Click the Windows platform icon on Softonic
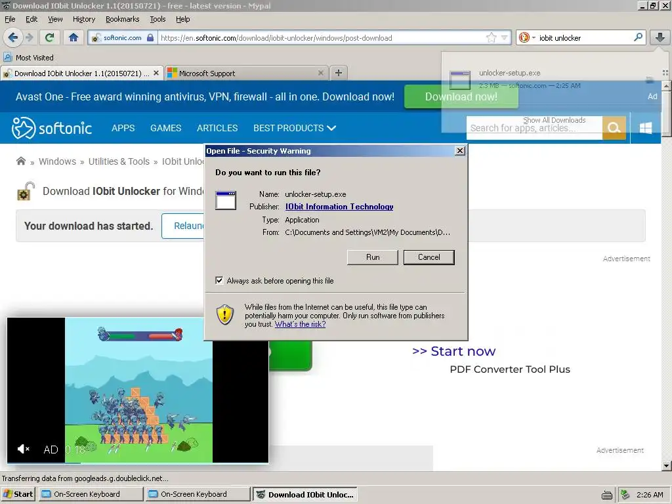Viewport: 672px width, 504px height. [646, 128]
